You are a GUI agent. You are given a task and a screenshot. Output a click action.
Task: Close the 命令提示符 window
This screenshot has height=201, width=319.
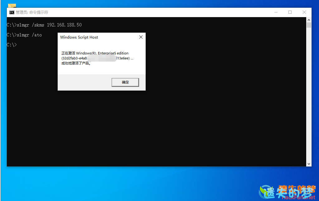coord(304,12)
